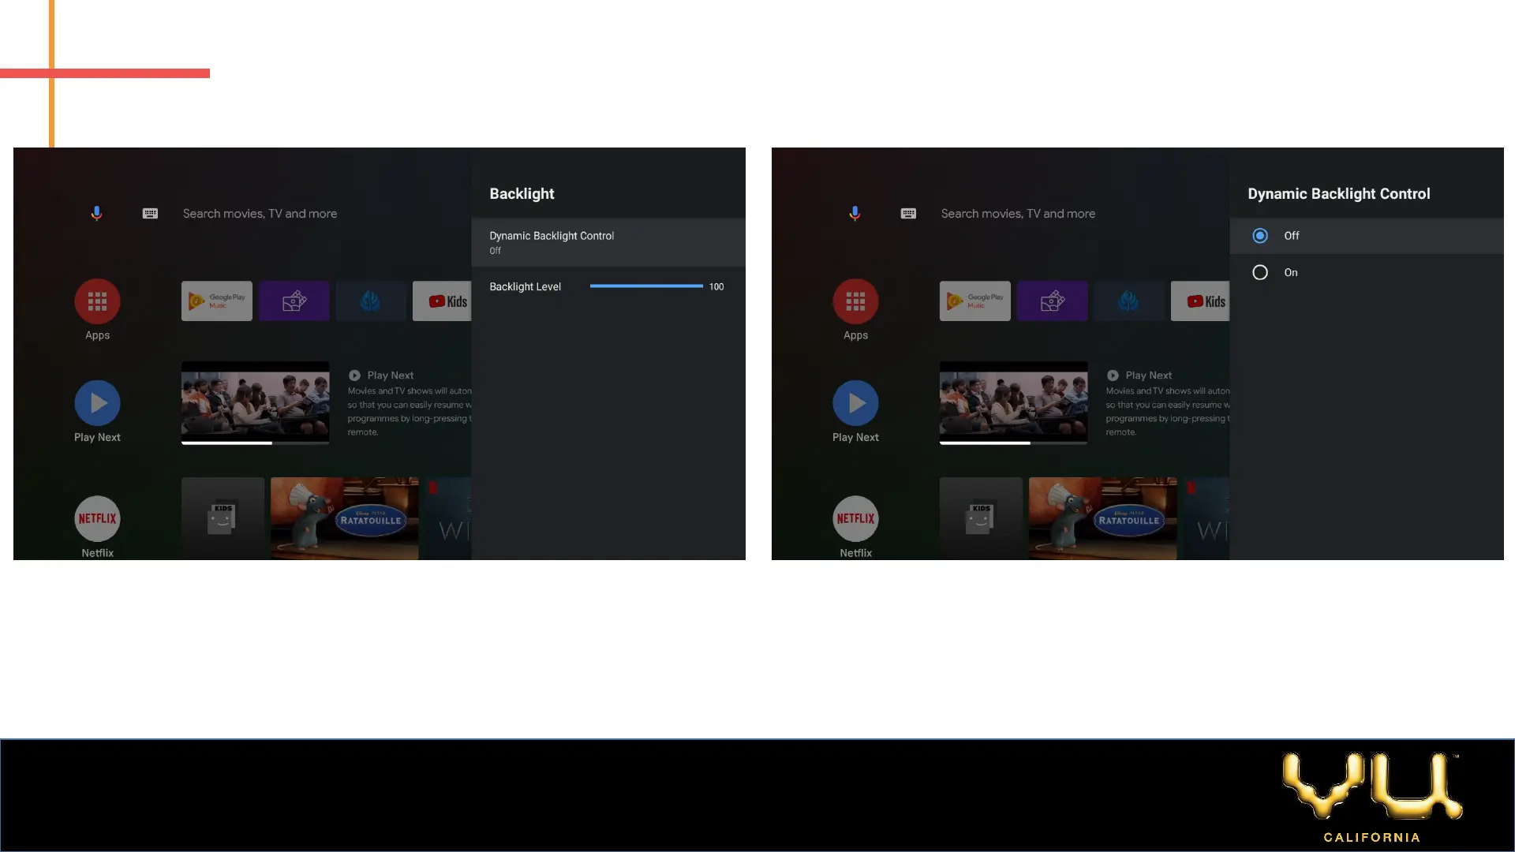This screenshot has height=852, width=1515.
Task: Click the Dynamic Backlight Control panel heading
Action: (x=1338, y=194)
